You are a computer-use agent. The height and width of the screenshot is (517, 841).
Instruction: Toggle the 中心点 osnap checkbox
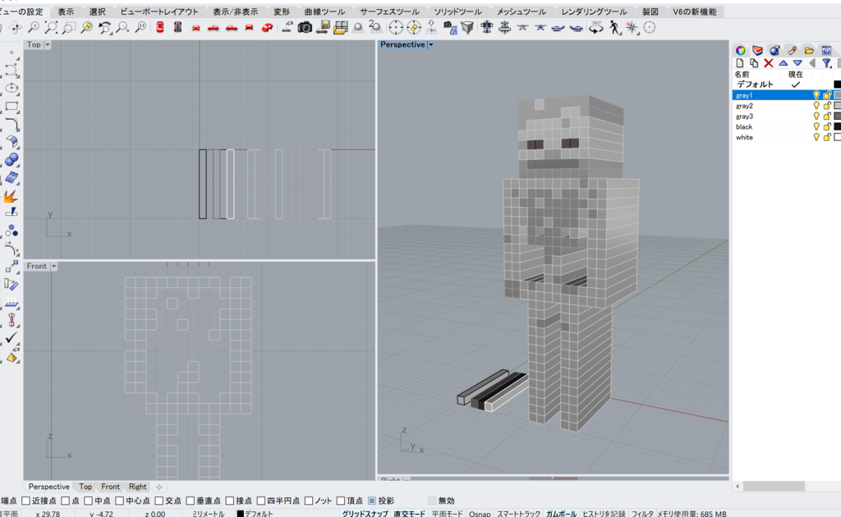point(120,501)
